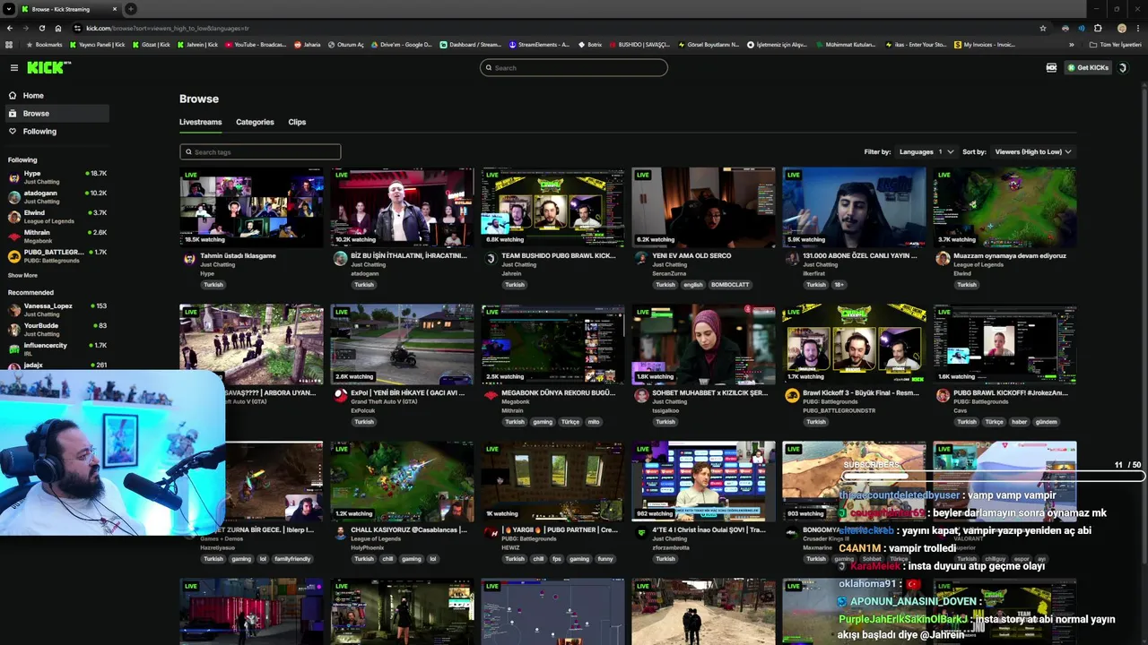Open Yayıncı Paneli | Kick bookmark
Screen dimensions: 1148x645
(x=98, y=44)
